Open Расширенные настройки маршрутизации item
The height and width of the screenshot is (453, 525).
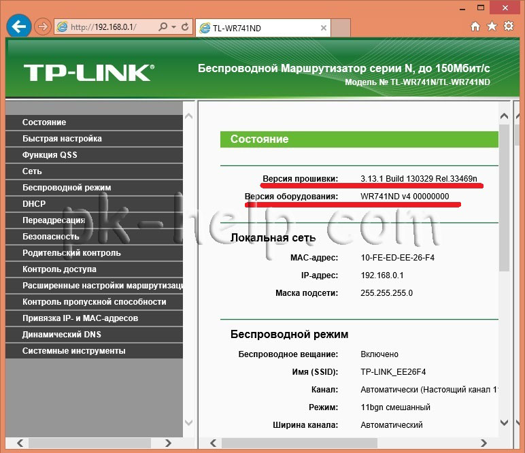94,286
